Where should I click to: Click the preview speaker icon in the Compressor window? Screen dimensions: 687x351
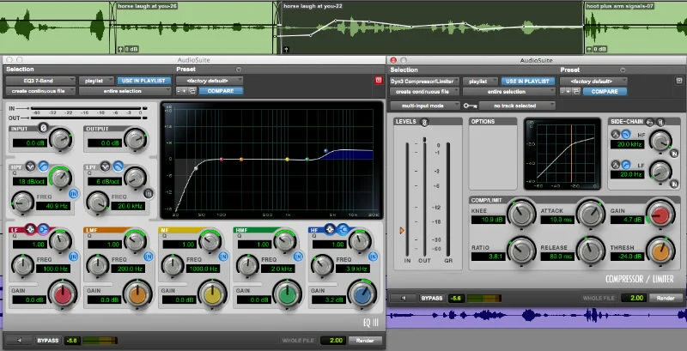coord(404,298)
